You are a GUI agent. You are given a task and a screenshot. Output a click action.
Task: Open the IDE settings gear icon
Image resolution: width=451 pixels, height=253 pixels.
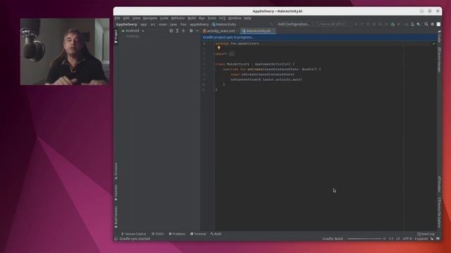coord(432,25)
